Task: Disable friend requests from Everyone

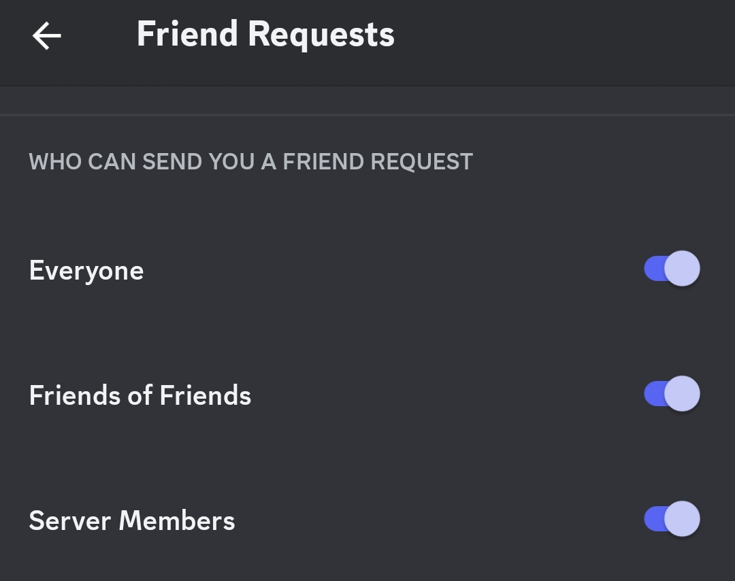Action: pos(672,269)
